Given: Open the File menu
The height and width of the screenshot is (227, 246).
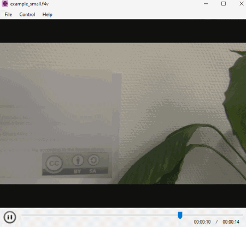Looking at the screenshot, I should coord(8,15).
